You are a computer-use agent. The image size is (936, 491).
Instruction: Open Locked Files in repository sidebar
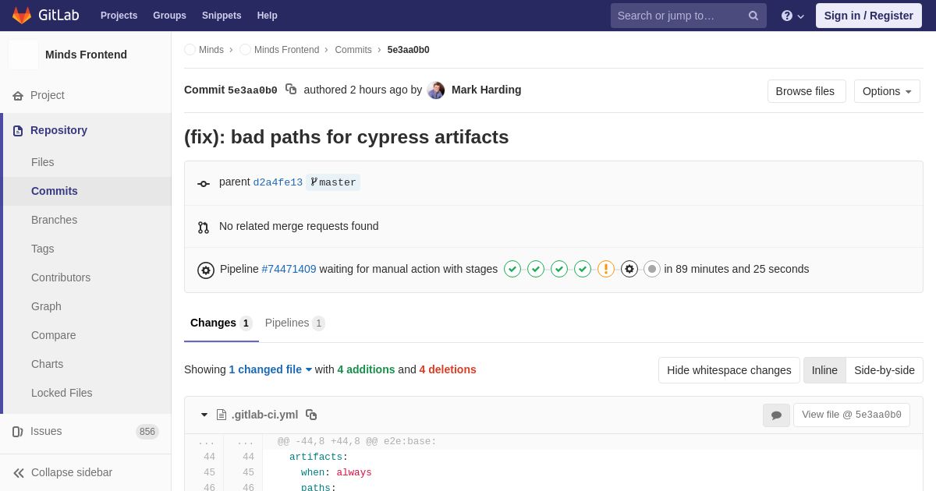point(62,393)
